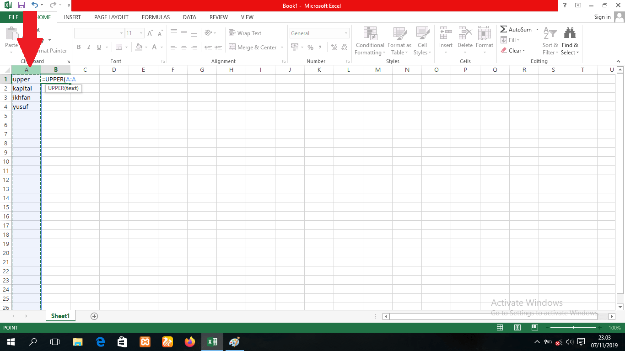Screen dimensions: 625x351
Task: Toggle underline formatting
Action: [99, 47]
